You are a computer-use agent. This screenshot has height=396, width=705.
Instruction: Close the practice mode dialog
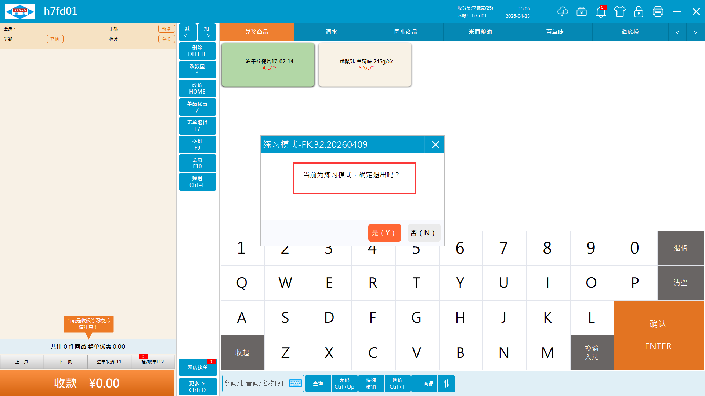coord(435,144)
